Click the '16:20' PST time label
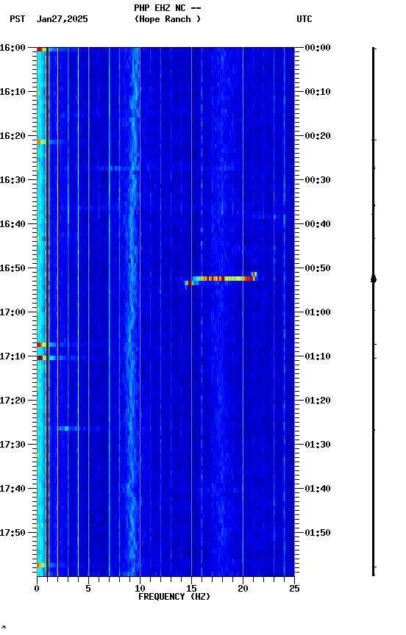 13,136
